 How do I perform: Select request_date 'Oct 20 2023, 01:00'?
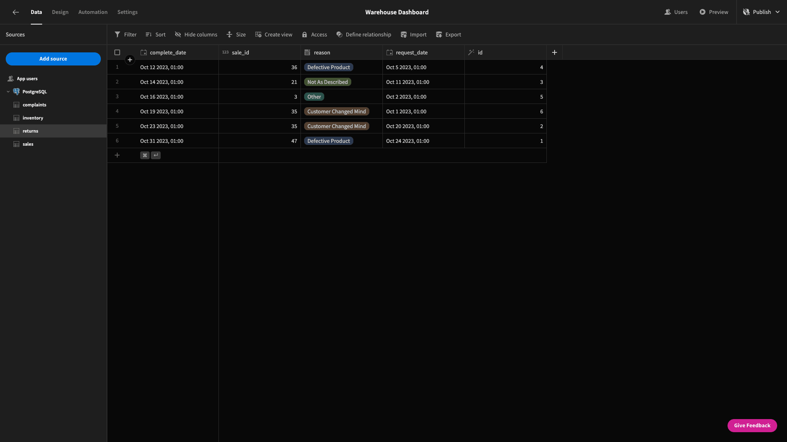[x=423, y=126]
